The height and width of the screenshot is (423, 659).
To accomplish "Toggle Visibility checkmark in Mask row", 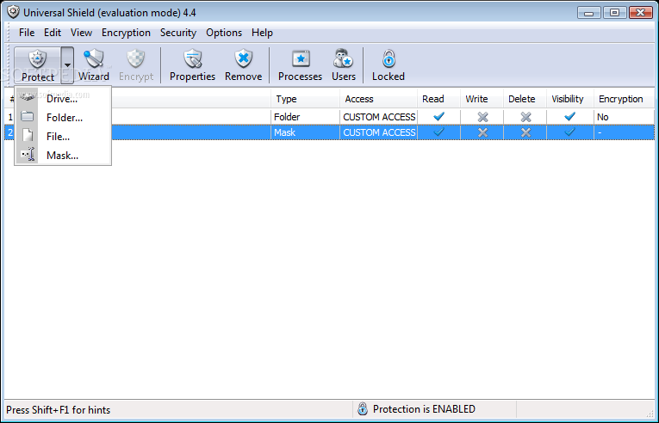I will tap(570, 132).
